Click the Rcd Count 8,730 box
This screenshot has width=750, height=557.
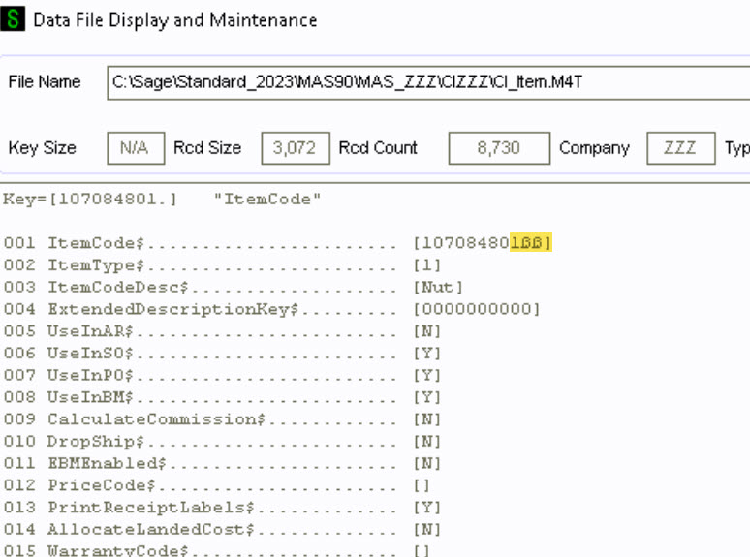[x=499, y=148]
